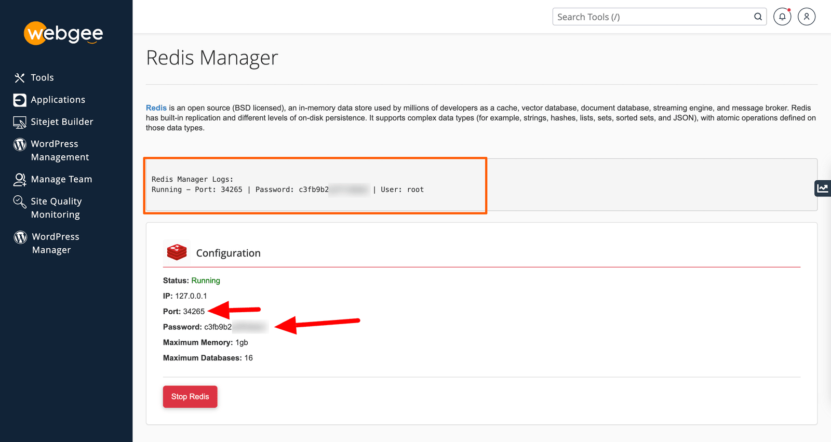
Task: Open the user account menu icon
Action: point(807,17)
